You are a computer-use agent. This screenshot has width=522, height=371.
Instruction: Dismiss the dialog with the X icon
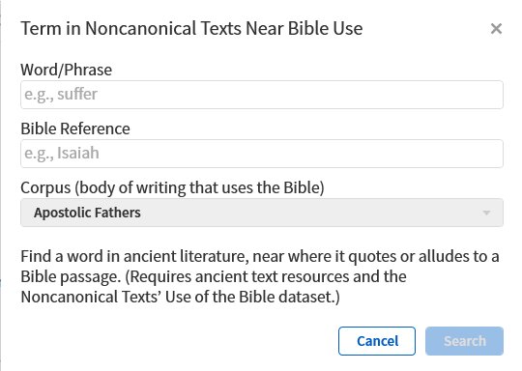496,29
